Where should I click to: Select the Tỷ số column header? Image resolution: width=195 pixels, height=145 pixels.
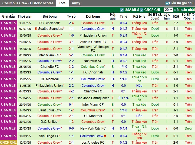(71, 17)
